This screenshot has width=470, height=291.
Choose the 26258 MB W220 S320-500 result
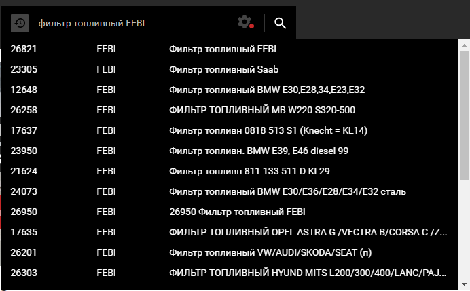(x=230, y=110)
